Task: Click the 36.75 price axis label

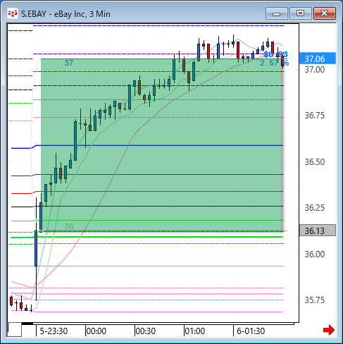Action: [315, 116]
